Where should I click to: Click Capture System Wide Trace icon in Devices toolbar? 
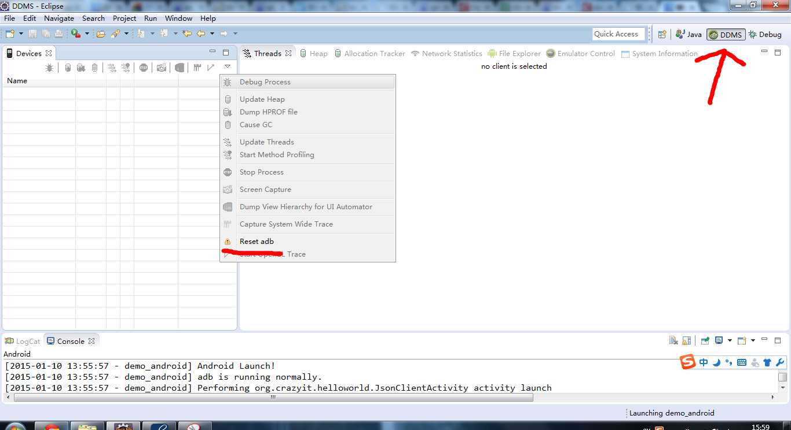[x=197, y=68]
